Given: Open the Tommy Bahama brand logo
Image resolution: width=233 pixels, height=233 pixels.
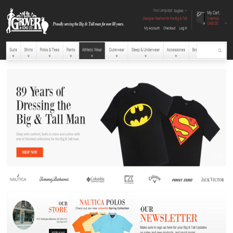Looking at the screenshot, I should click(54, 179).
